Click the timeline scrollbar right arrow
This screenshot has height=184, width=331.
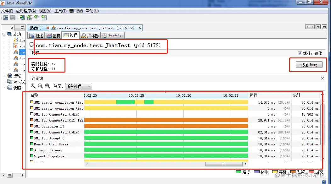click(245, 164)
